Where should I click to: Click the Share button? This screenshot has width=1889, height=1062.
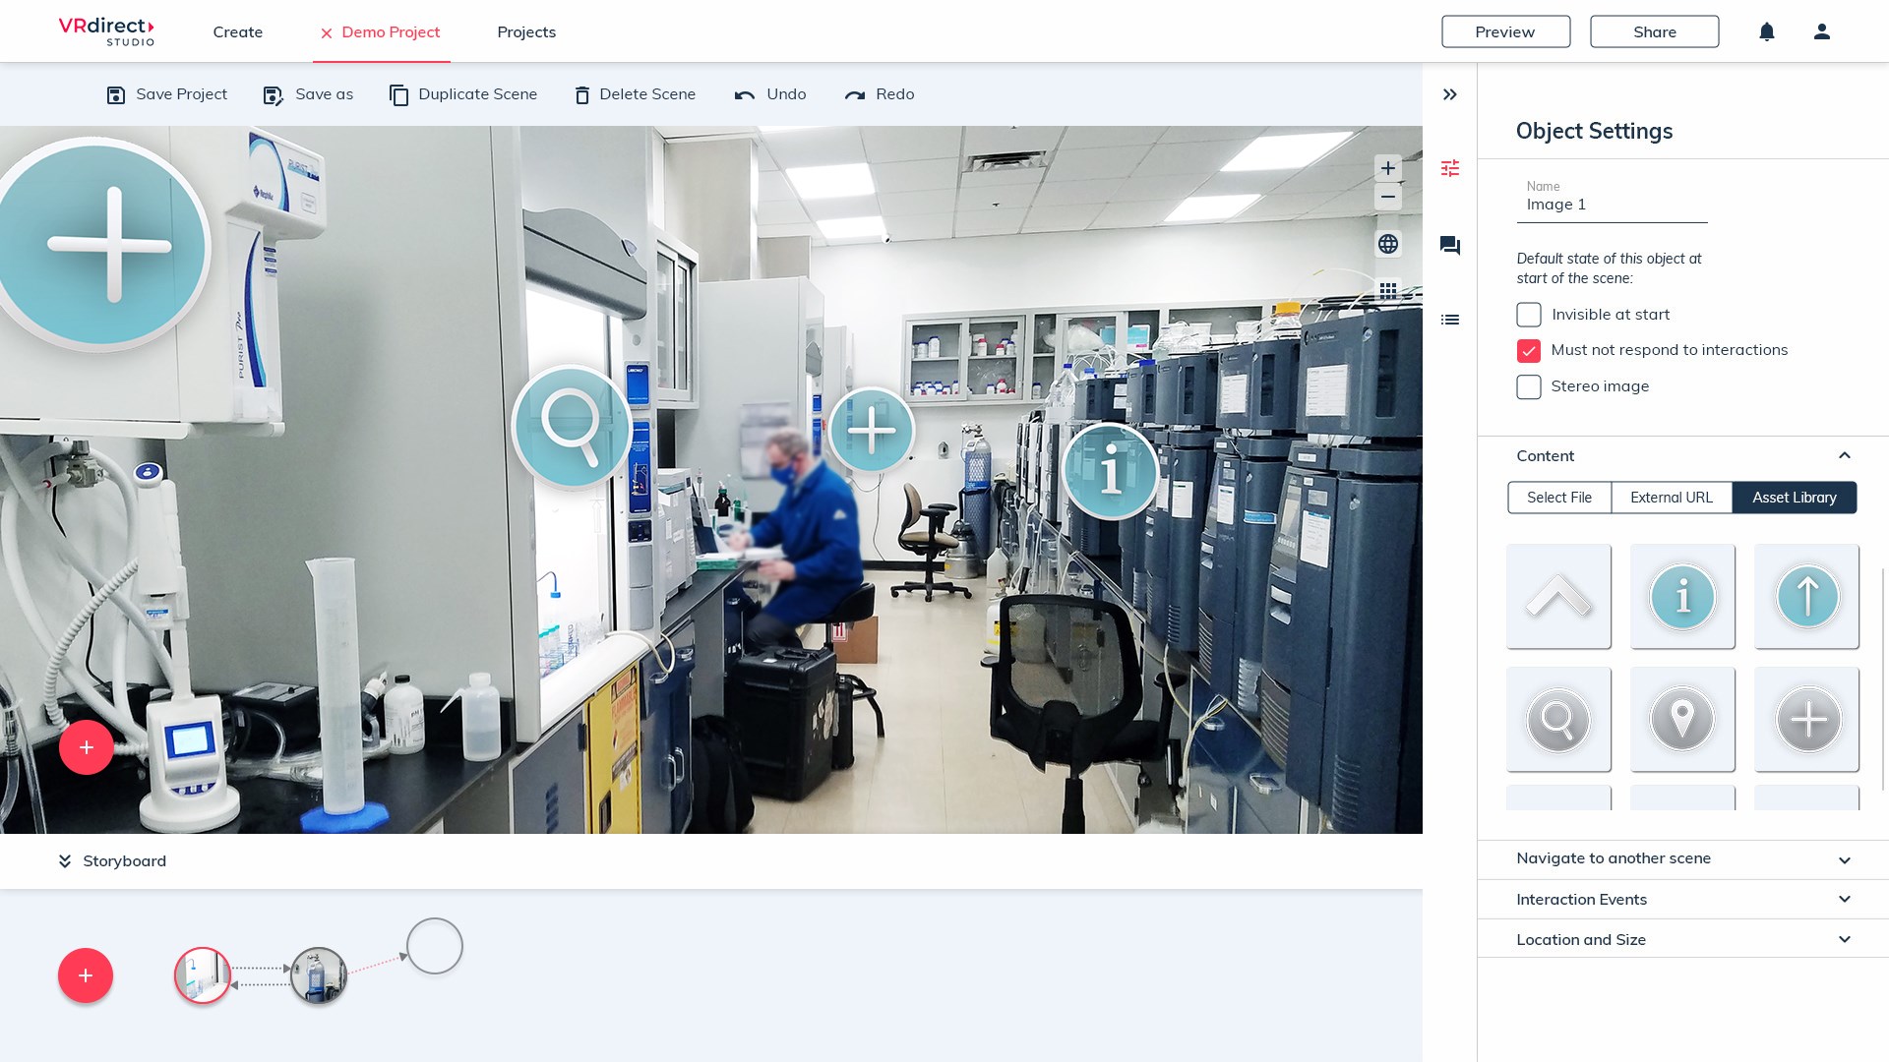coord(1655,31)
